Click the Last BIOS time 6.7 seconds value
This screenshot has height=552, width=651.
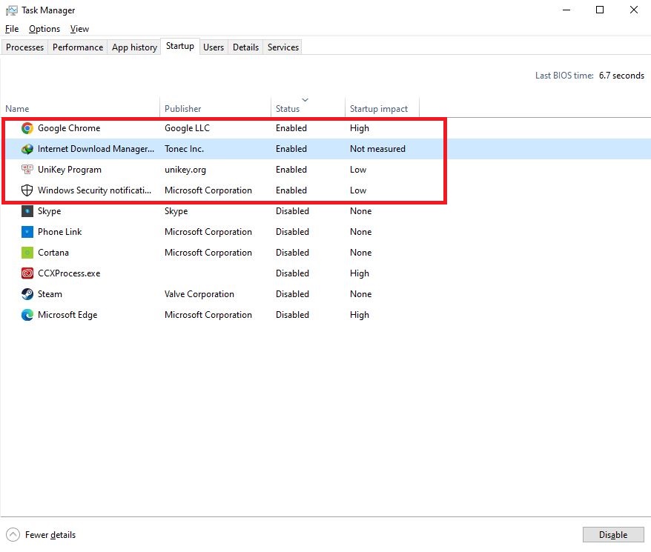tap(621, 76)
